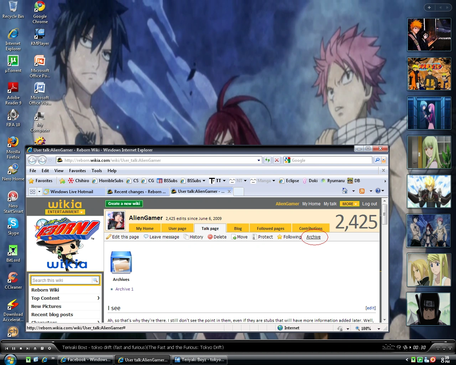
Task: Switch to the Windows Live Hotmail tab
Action: click(x=74, y=191)
